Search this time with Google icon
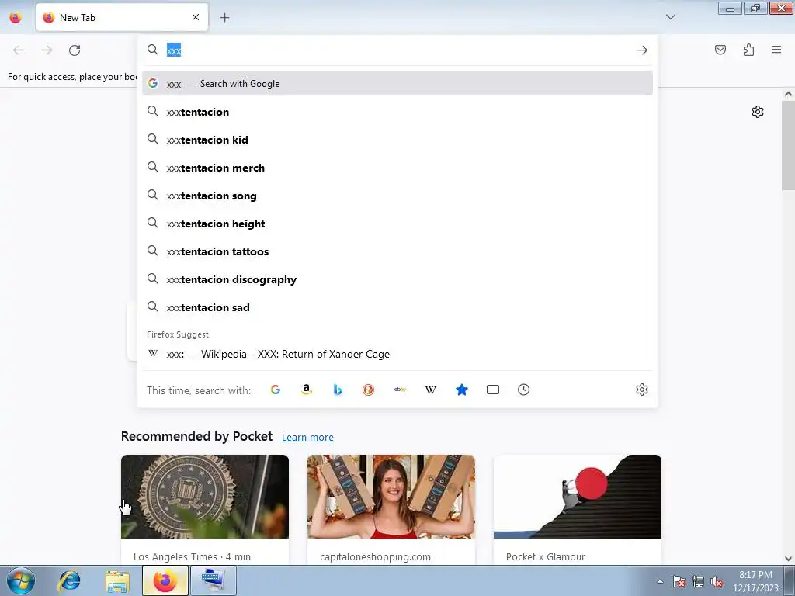 tap(276, 390)
